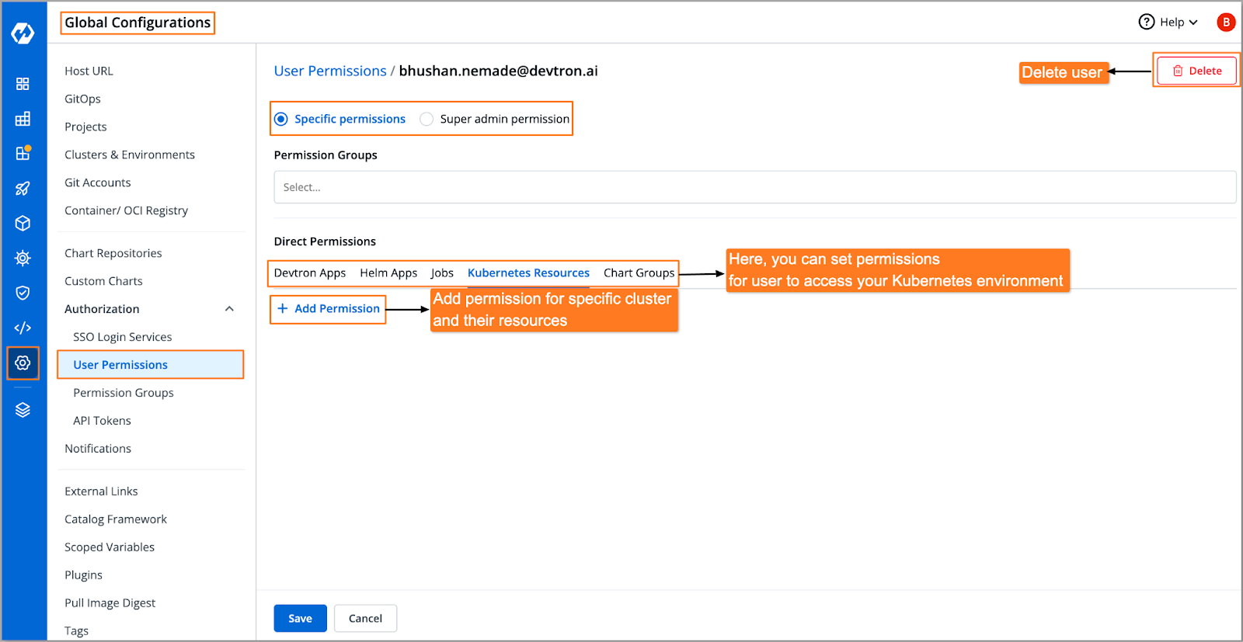Open the Permission Groups select dropdown
The height and width of the screenshot is (642, 1243).
click(x=754, y=187)
